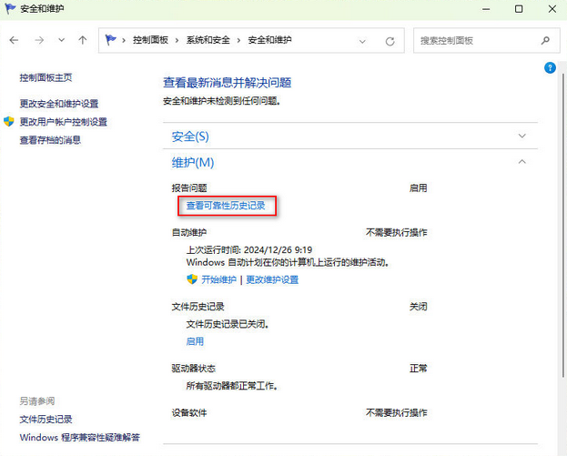Open the 查看可靠性历史记录 link

pyautogui.click(x=226, y=207)
